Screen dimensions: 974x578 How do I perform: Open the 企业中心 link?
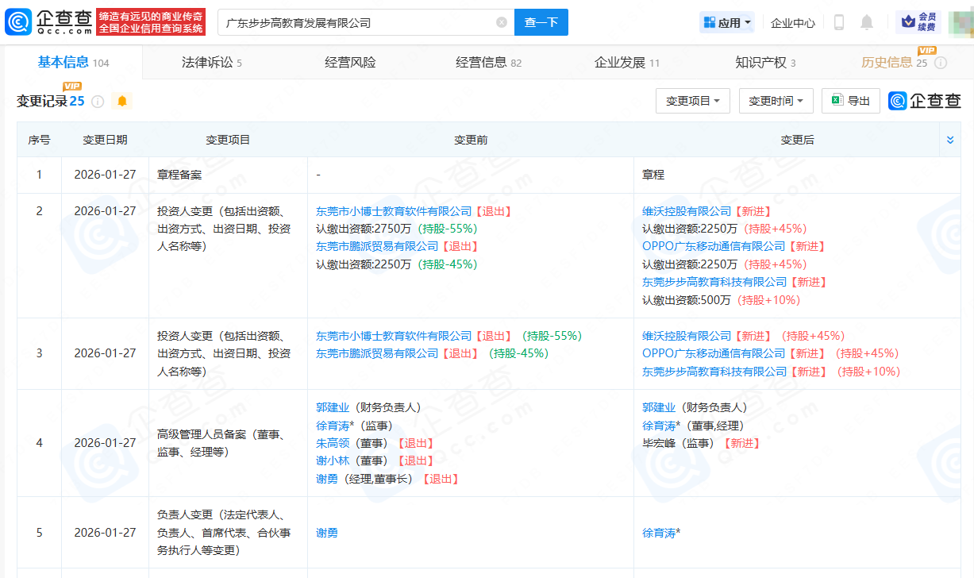tap(792, 23)
